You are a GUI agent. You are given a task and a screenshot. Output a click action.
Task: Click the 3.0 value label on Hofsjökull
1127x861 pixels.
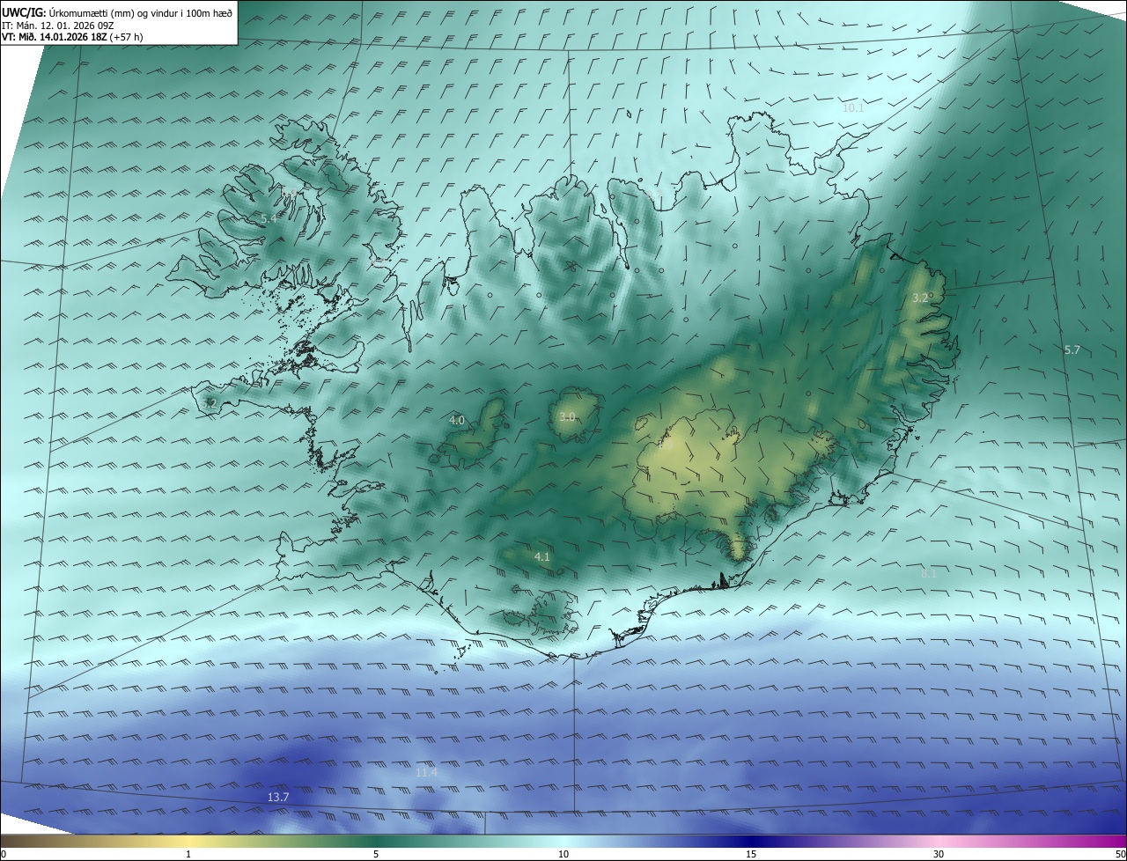click(x=566, y=417)
